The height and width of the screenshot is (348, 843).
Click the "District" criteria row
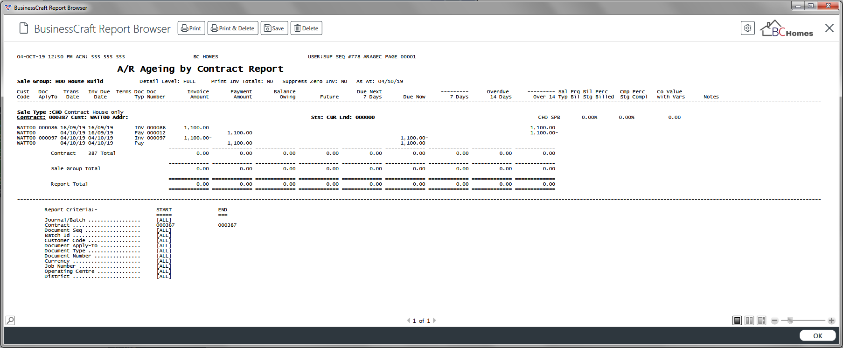coord(108,277)
